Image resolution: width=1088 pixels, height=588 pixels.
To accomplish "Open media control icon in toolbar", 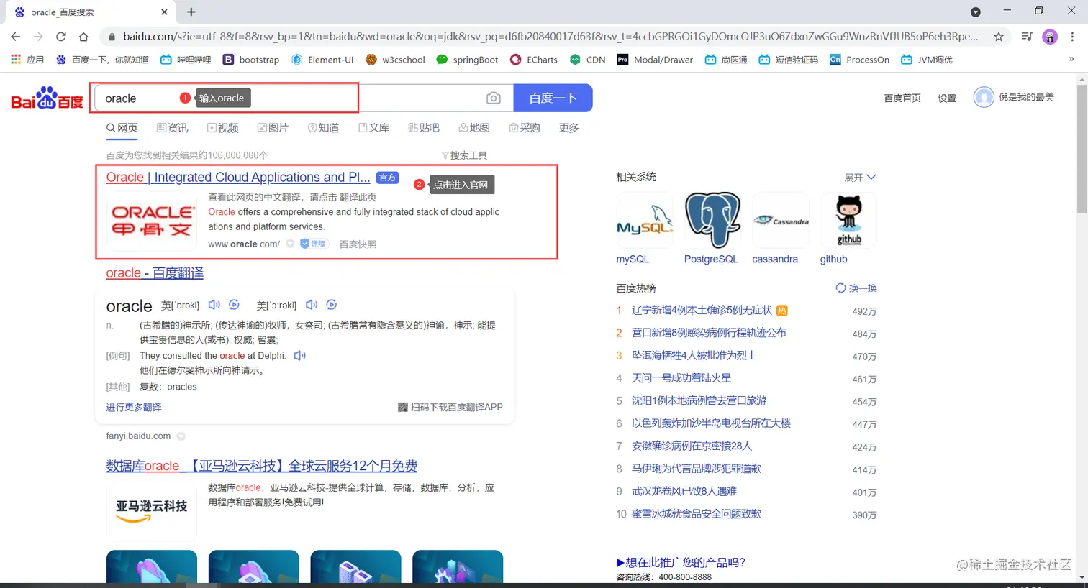I will click(x=1027, y=37).
